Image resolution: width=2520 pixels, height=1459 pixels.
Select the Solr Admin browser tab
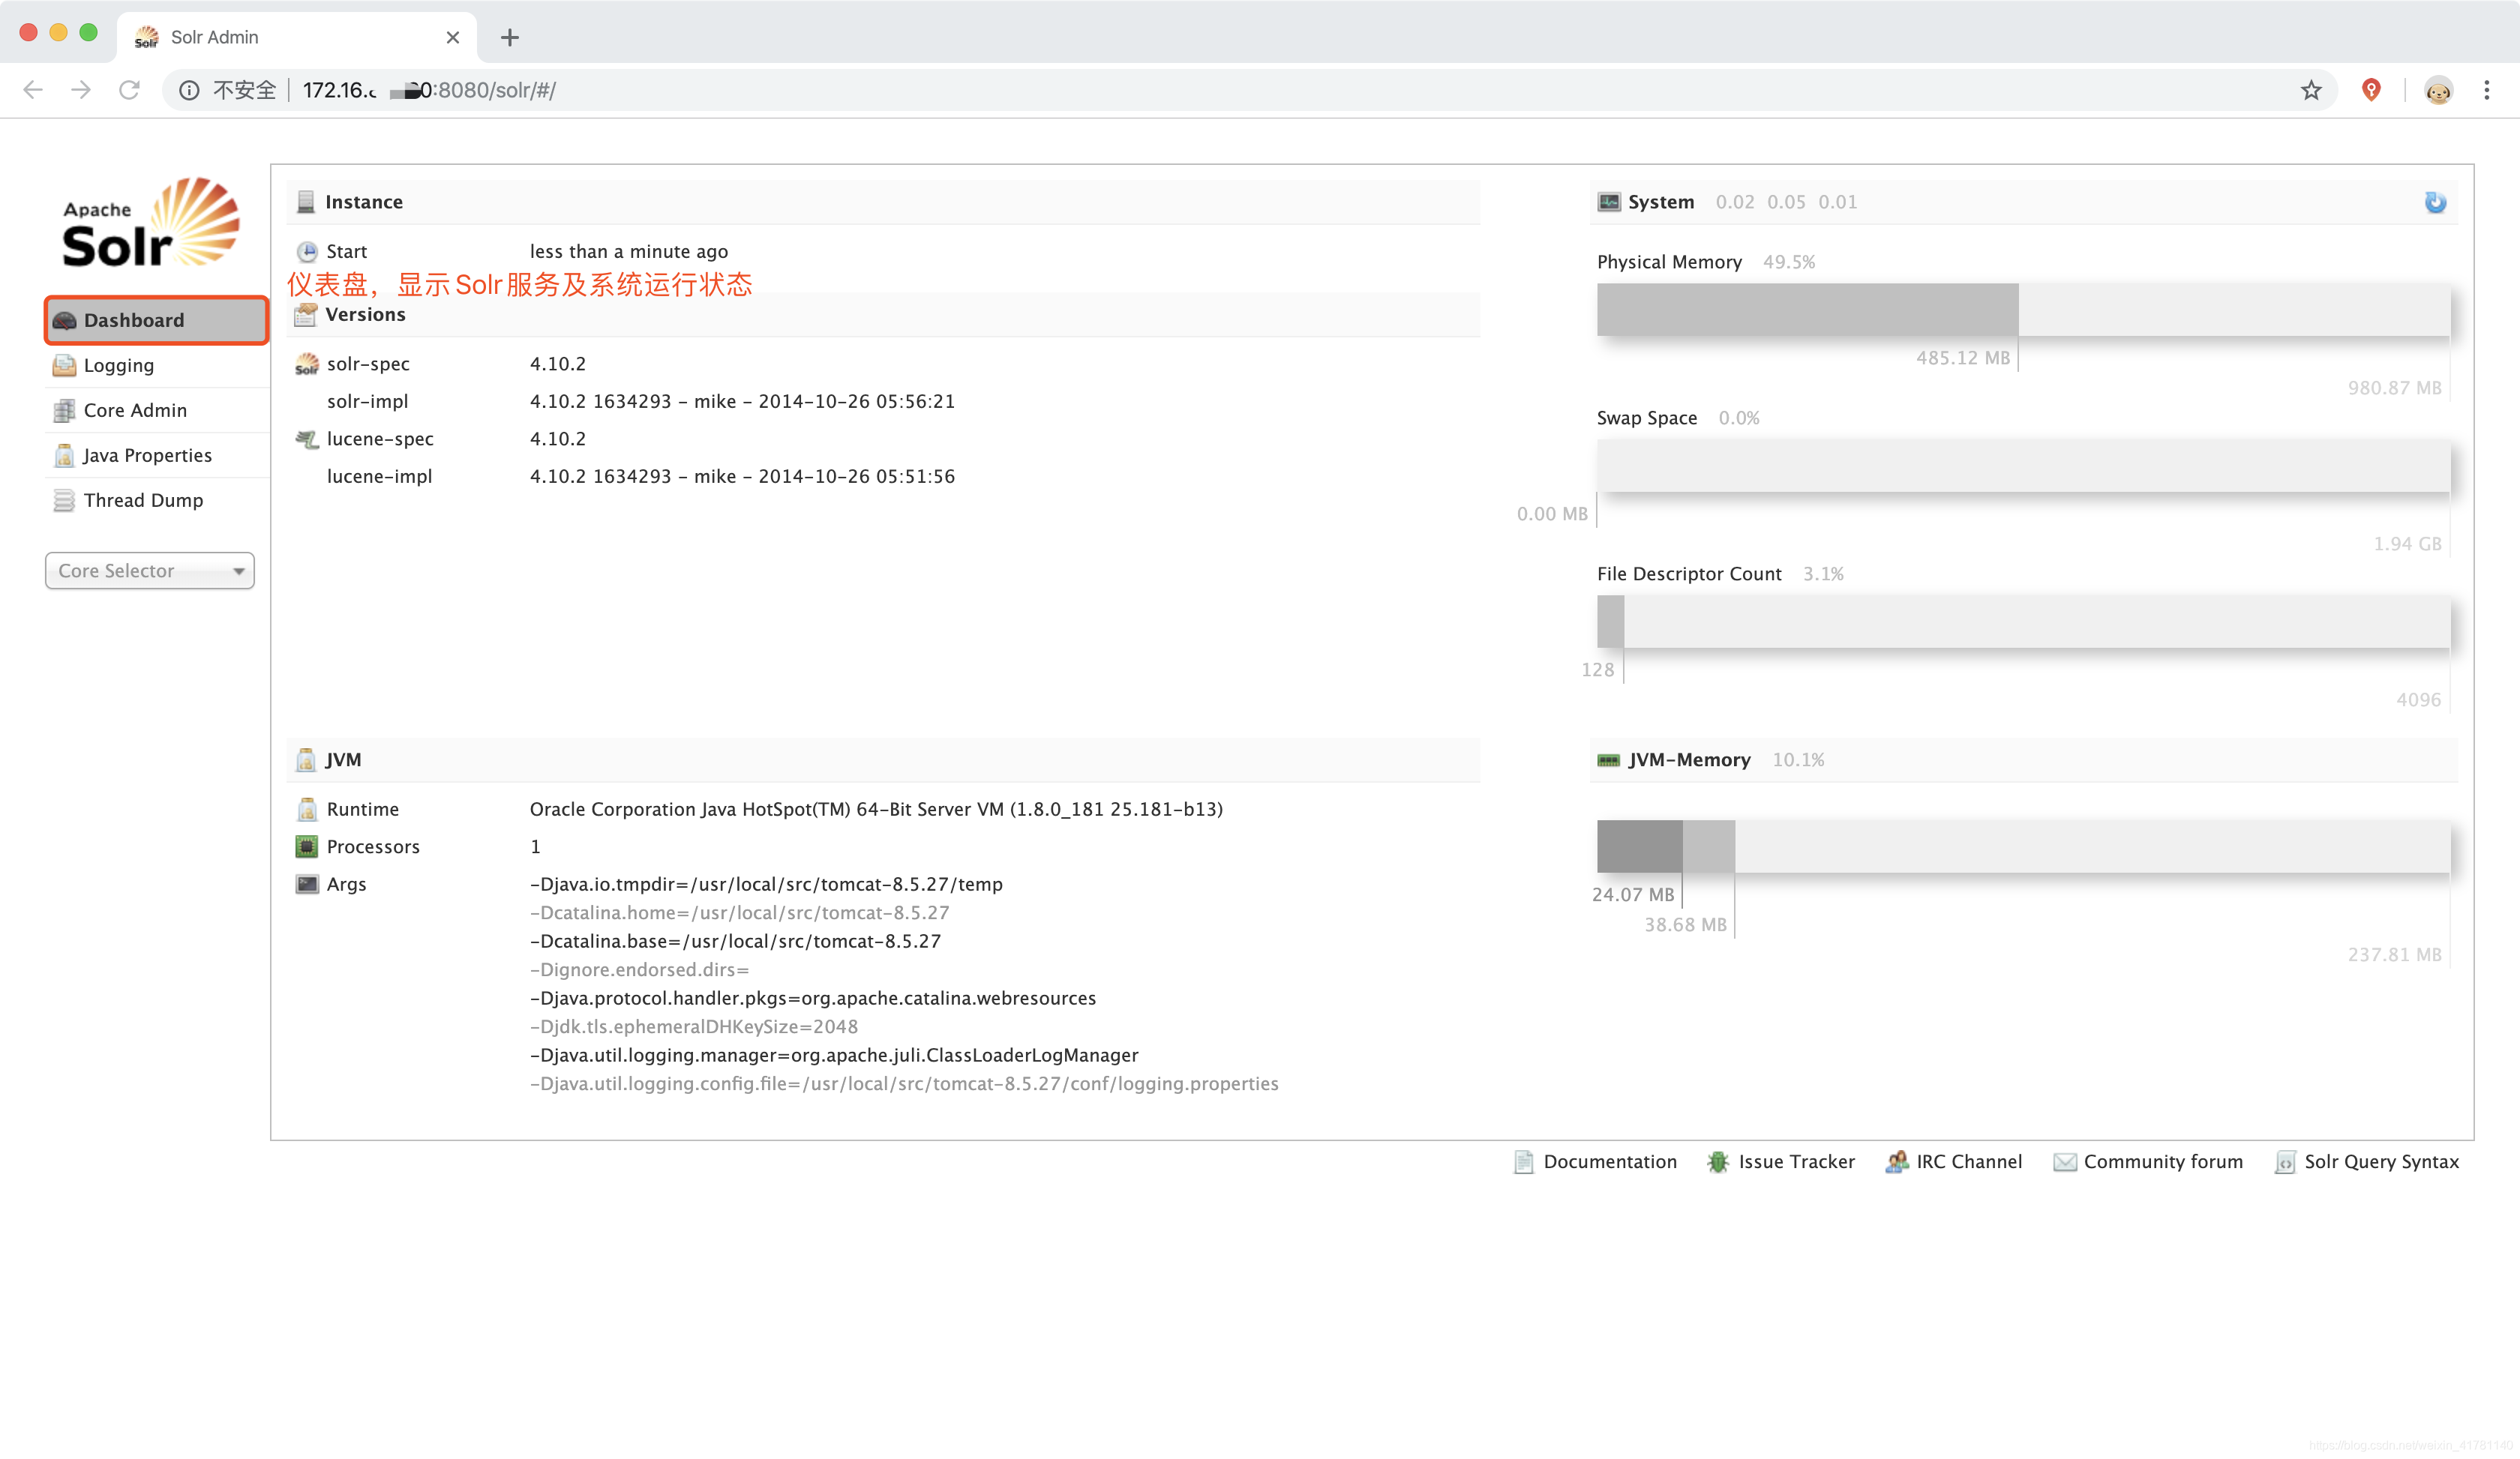(x=296, y=37)
